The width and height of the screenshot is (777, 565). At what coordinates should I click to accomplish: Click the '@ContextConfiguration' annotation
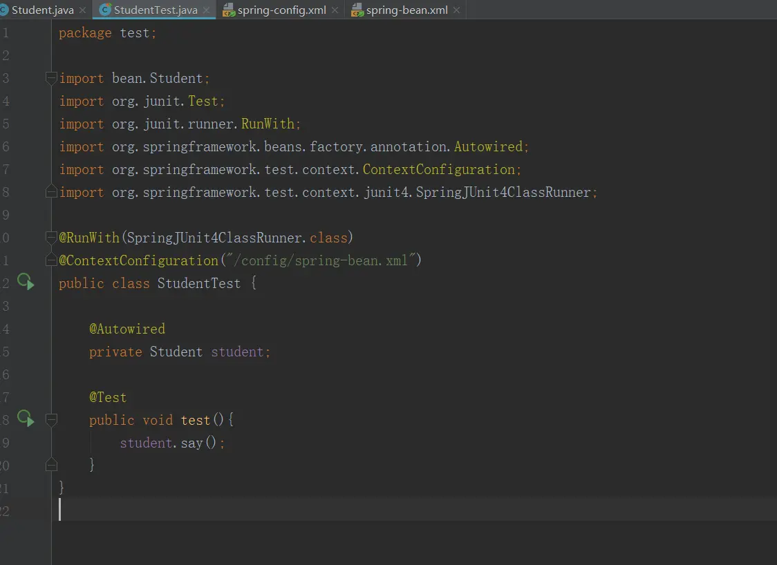tap(138, 260)
